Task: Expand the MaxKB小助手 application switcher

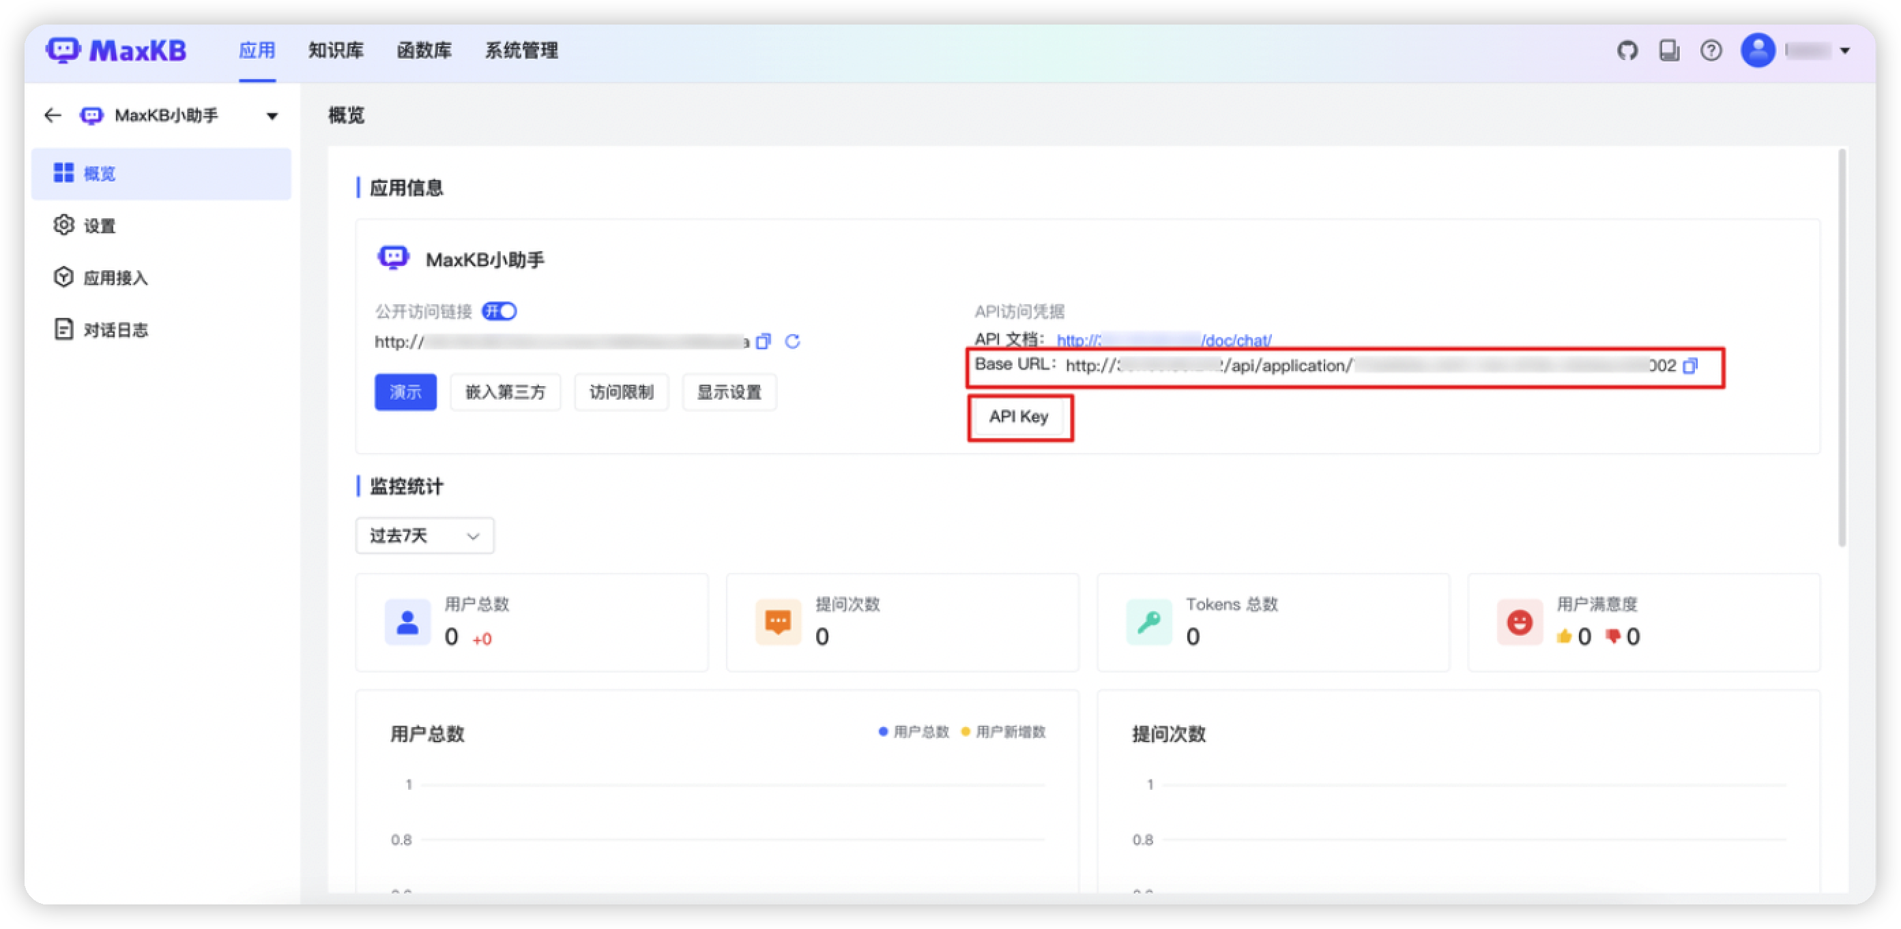Action: click(272, 116)
